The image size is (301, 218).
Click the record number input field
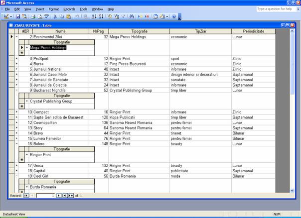point(46,196)
